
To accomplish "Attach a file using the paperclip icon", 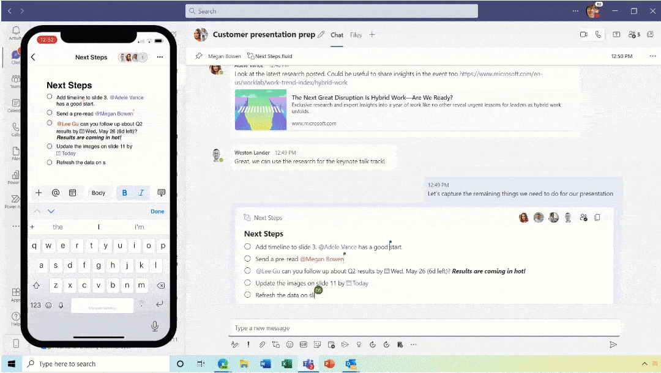I will [262, 344].
